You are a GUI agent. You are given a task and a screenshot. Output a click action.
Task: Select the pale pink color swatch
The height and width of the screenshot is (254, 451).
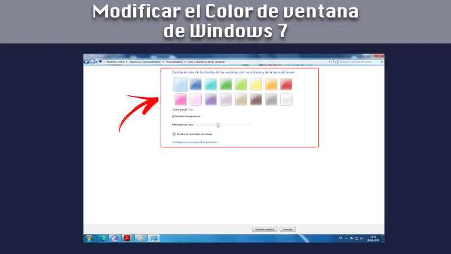click(196, 99)
